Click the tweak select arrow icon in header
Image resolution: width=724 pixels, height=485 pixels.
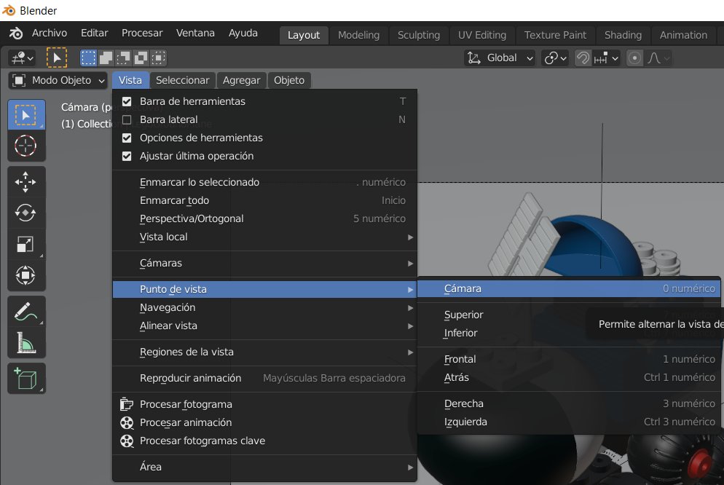57,58
